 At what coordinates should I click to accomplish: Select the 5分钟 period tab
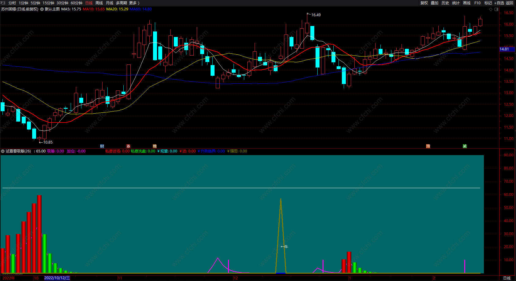pyautogui.click(x=36, y=3)
